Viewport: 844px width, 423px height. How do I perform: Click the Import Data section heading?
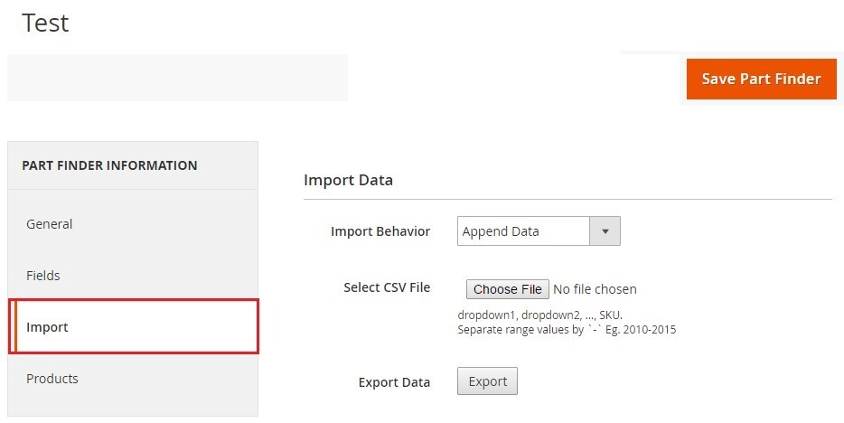[x=348, y=180]
